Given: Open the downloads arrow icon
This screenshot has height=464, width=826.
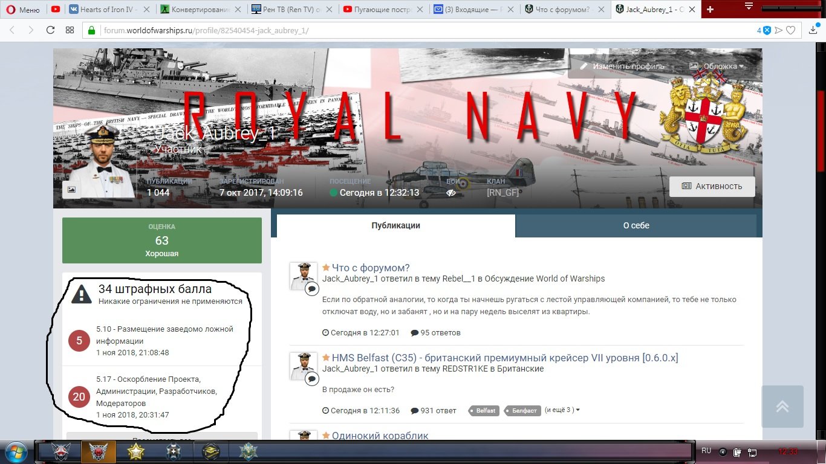Looking at the screenshot, I should (x=813, y=30).
